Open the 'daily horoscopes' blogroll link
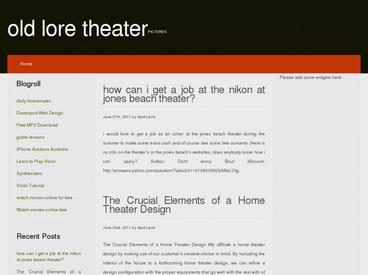The image size is (368, 275). 33,101
